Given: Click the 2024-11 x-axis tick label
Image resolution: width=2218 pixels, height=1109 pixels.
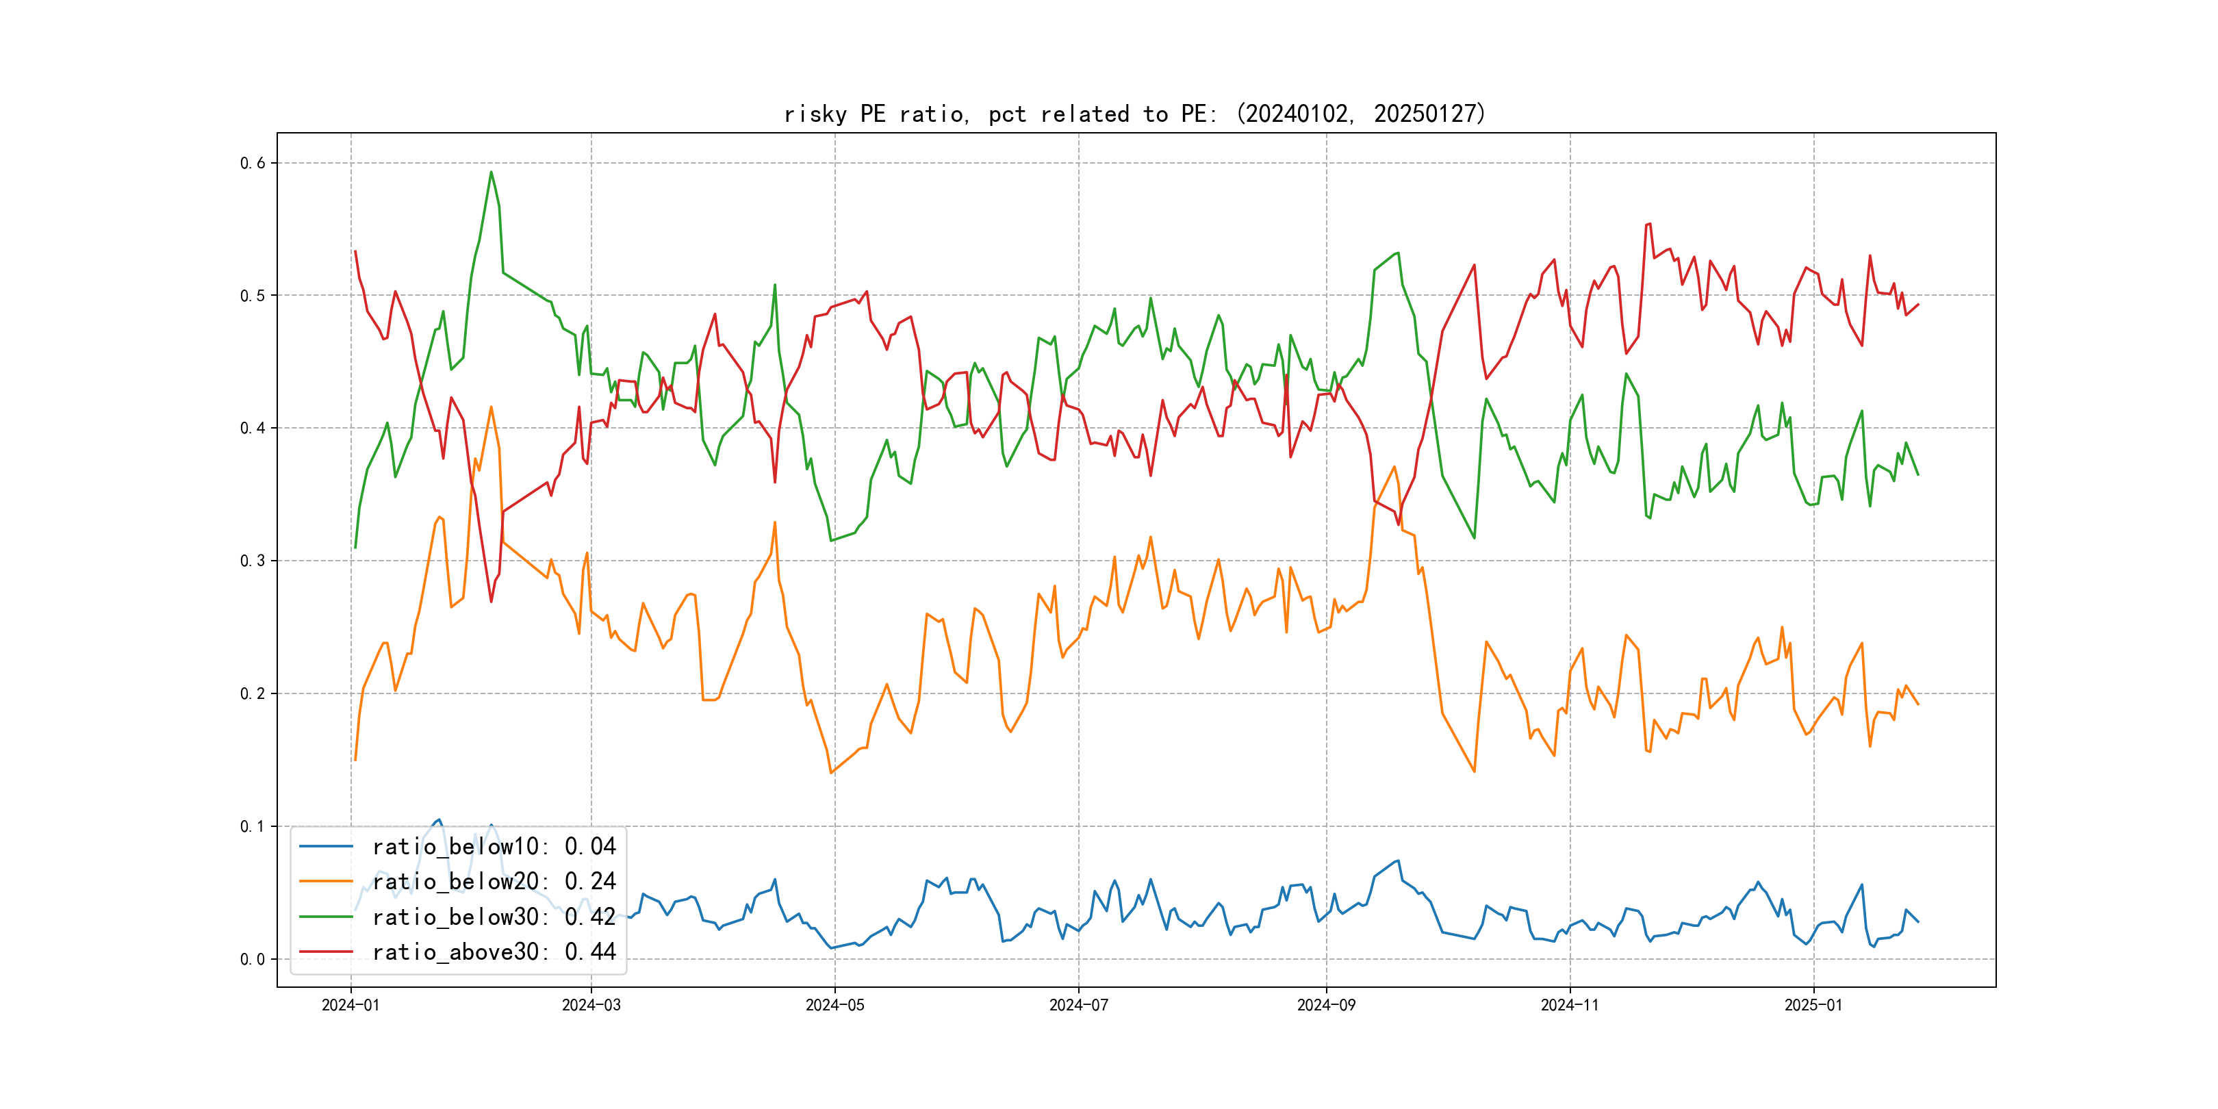Looking at the screenshot, I should (x=1570, y=1005).
